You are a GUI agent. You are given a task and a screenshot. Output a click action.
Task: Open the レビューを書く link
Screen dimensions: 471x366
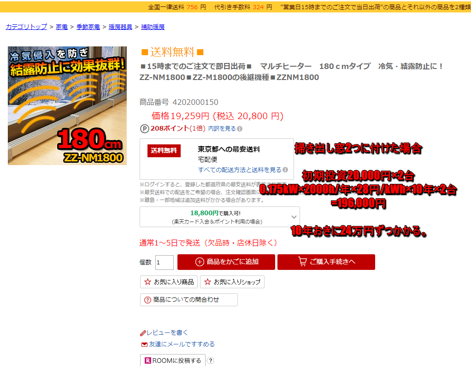(167, 333)
